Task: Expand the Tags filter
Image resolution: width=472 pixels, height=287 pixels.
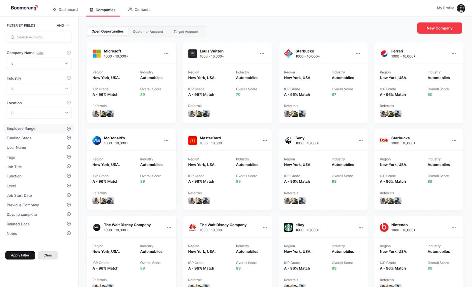Action: pos(69,157)
